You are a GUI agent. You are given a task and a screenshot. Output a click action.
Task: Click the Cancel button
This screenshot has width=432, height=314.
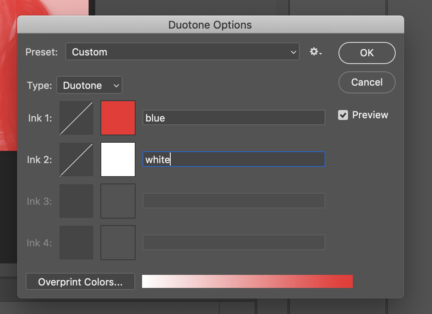(x=367, y=82)
